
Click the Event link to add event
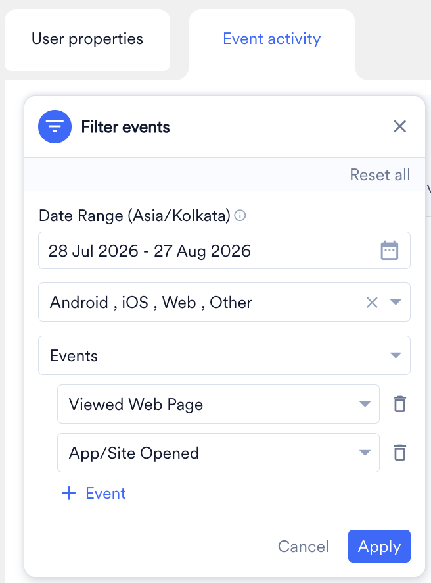coord(106,494)
